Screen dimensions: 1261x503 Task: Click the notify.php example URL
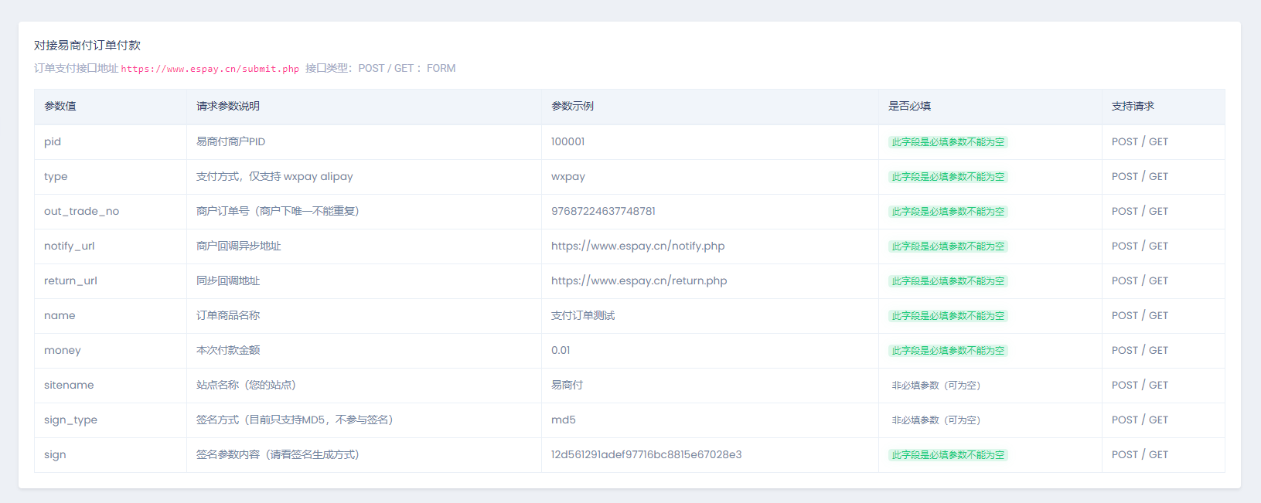[637, 246]
